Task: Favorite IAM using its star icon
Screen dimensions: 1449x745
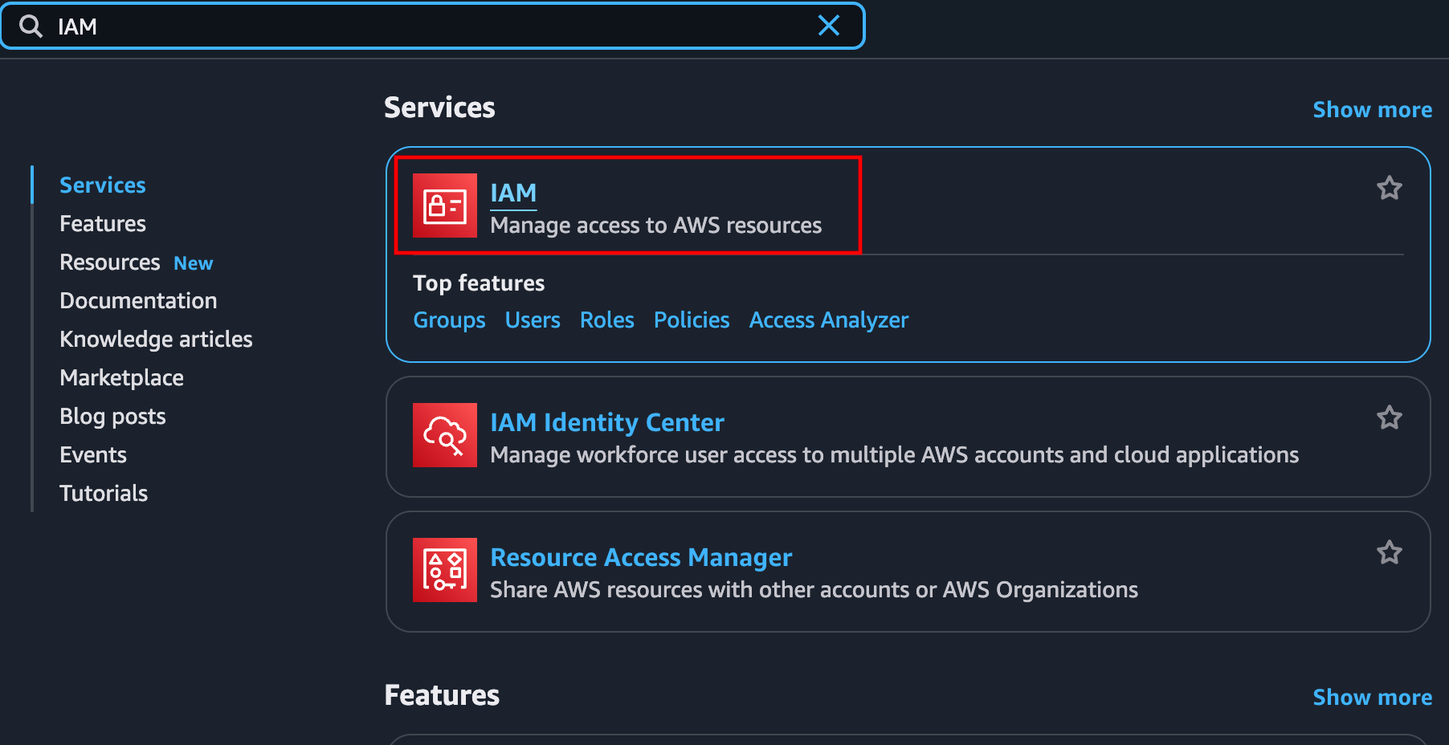Action: pos(1390,187)
